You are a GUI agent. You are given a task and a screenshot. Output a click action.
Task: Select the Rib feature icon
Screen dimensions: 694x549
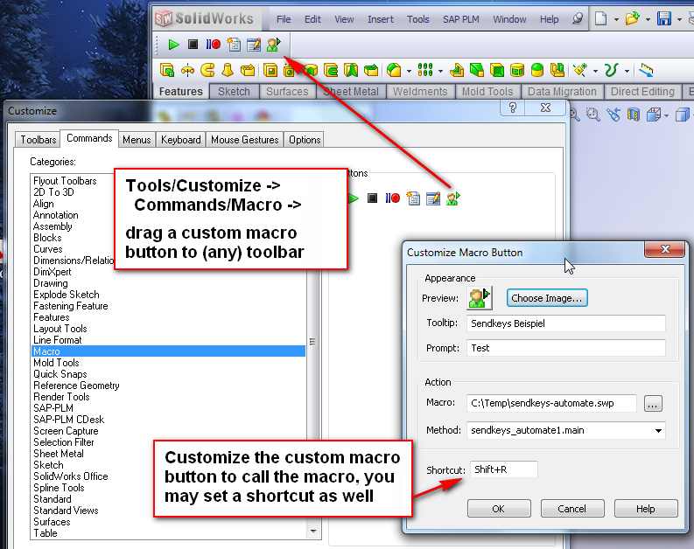457,70
